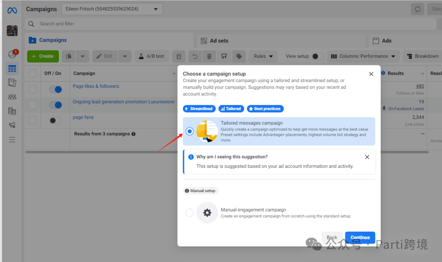
Task: Open the billing coins icon in sidebar
Action: pyautogui.click(x=12, y=111)
